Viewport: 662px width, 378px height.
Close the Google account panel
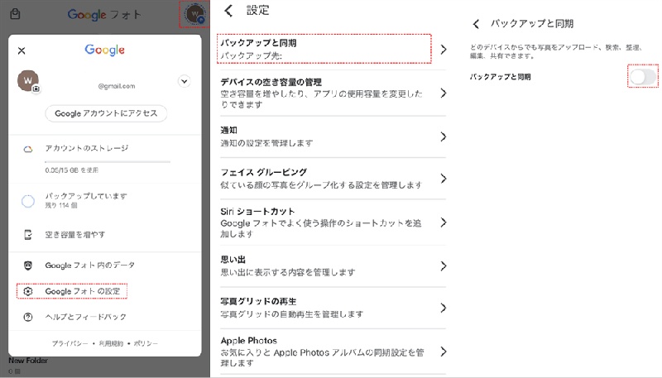(22, 51)
